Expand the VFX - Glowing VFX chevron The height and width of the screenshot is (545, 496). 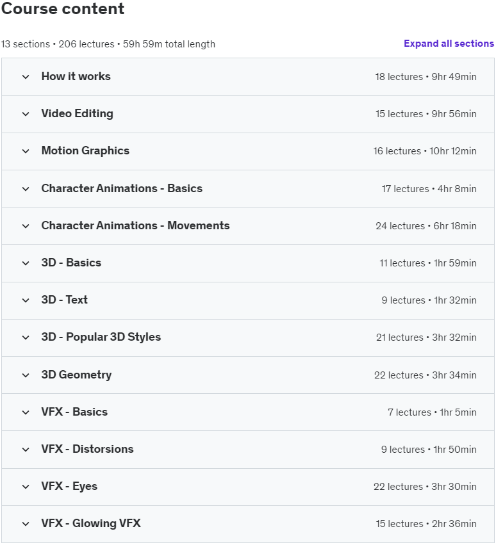(x=26, y=524)
